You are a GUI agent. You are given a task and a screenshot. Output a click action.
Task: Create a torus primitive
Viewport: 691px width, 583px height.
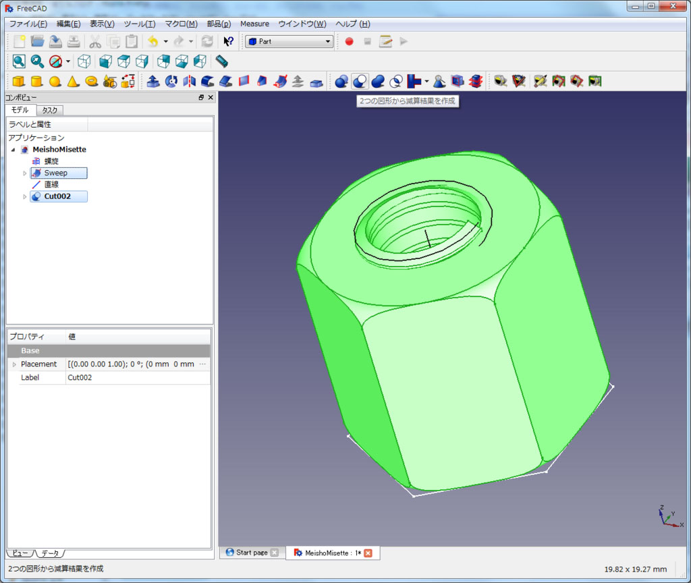pyautogui.click(x=92, y=81)
